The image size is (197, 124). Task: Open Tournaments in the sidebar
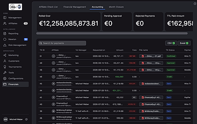point(15,67)
